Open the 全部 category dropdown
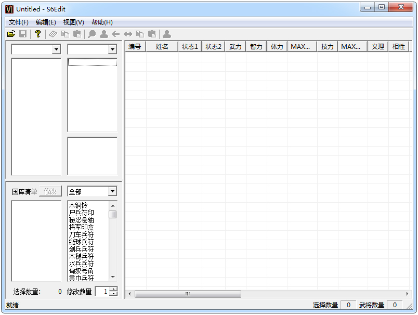This screenshot has height=315, width=418. (x=113, y=191)
